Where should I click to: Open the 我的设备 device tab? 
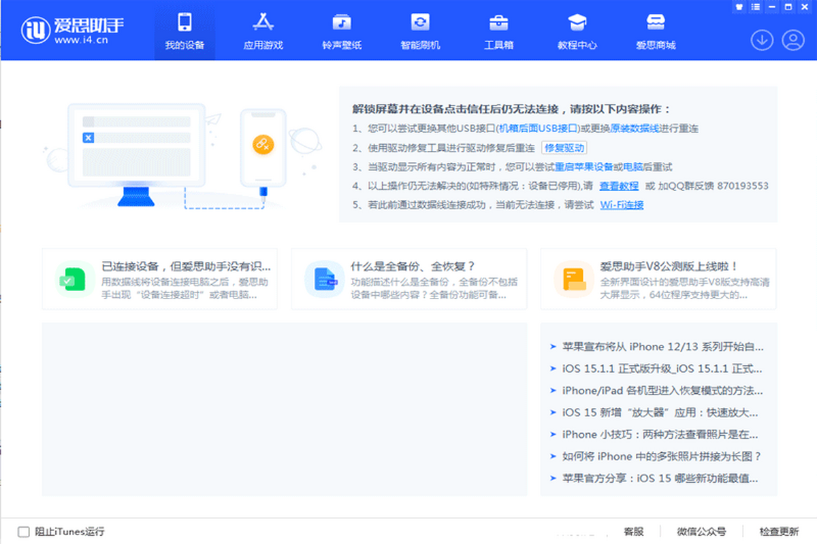tap(185, 31)
